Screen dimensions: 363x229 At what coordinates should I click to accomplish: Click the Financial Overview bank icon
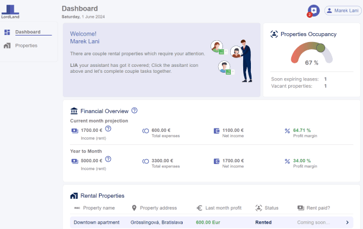tap(74, 111)
